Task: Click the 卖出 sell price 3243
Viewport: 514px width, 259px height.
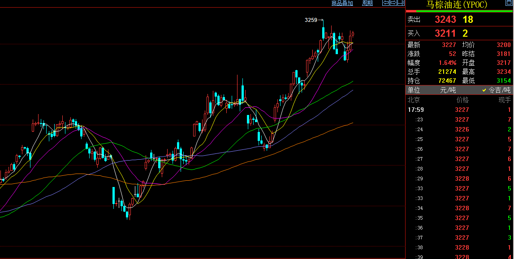Action: (x=445, y=19)
